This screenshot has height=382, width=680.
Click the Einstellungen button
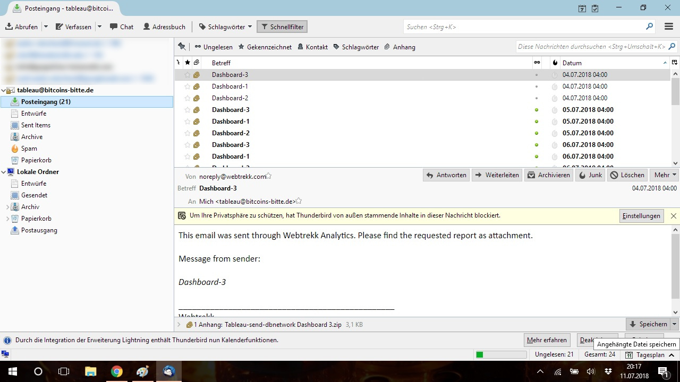click(641, 216)
